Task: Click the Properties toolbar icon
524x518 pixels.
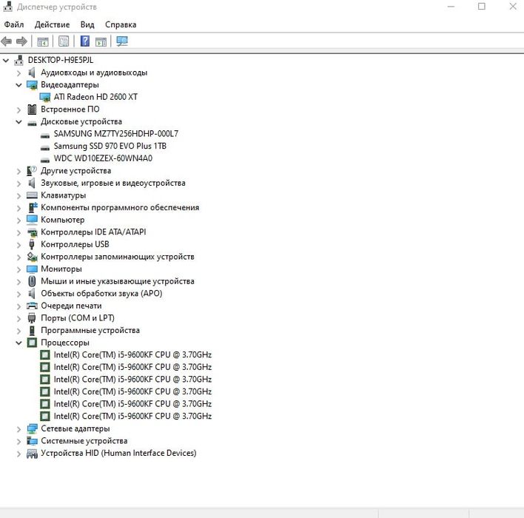Action: click(x=64, y=41)
